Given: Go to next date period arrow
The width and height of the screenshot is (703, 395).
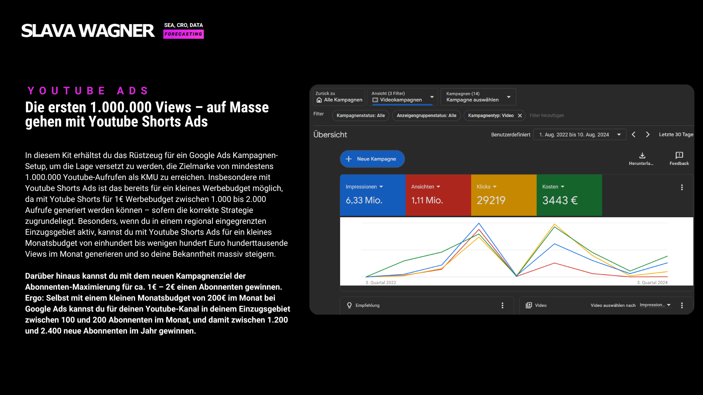Looking at the screenshot, I should [x=648, y=135].
